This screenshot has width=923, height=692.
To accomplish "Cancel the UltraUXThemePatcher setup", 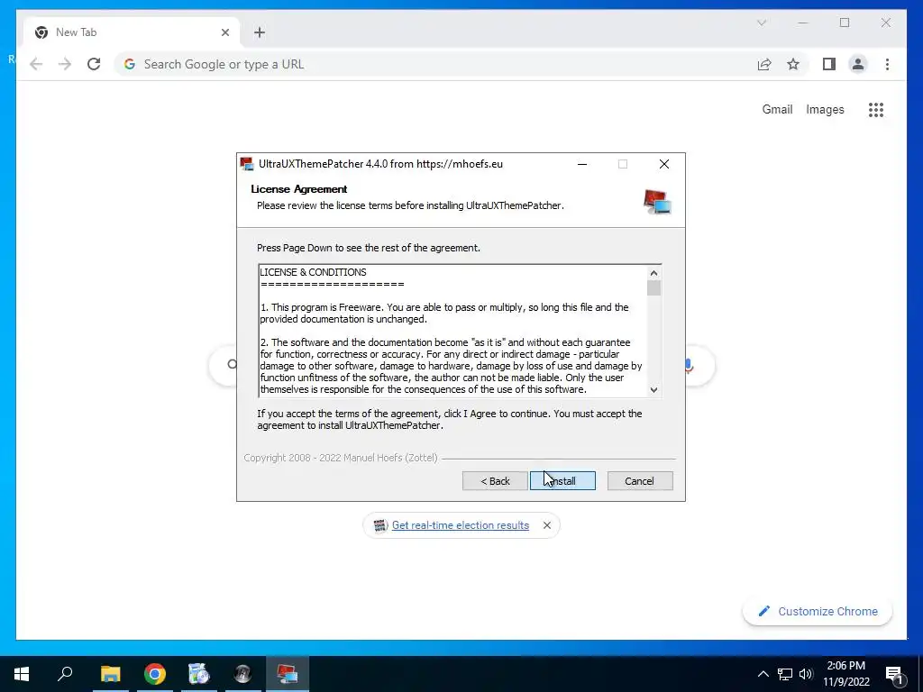I will [x=640, y=481].
